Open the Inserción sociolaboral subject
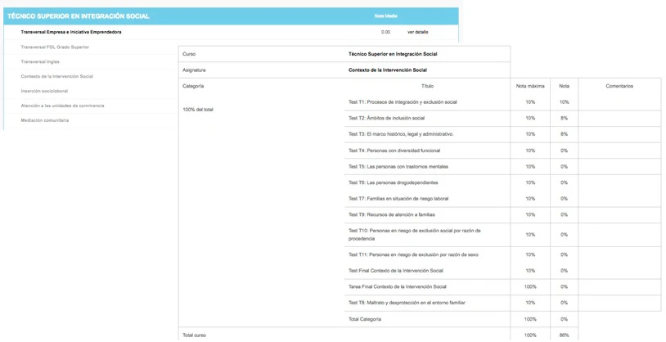The image size is (666, 342). [x=44, y=91]
